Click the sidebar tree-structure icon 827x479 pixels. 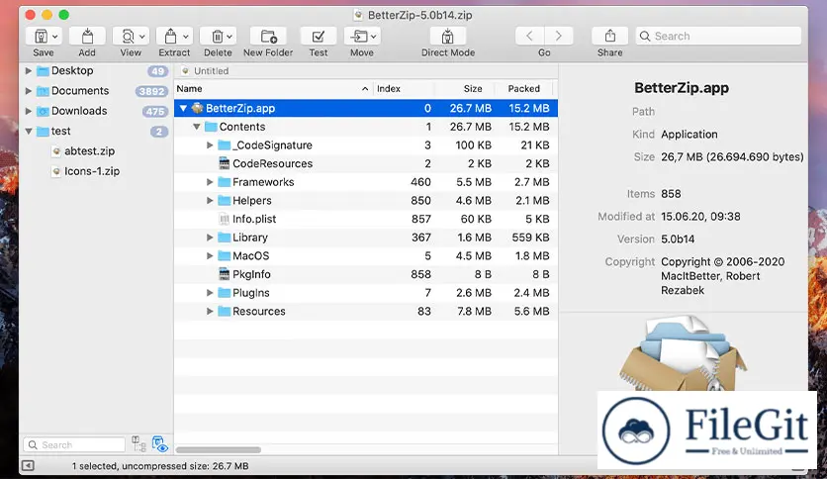pos(138,443)
